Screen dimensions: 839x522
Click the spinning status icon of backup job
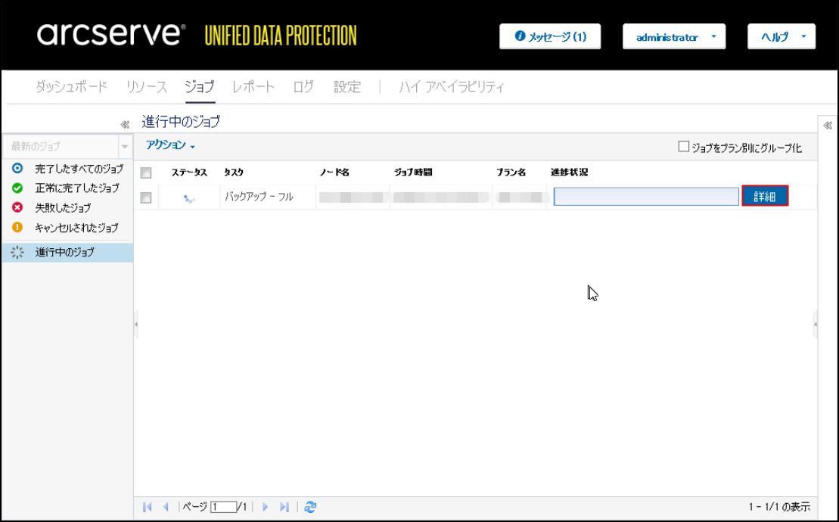click(x=189, y=197)
